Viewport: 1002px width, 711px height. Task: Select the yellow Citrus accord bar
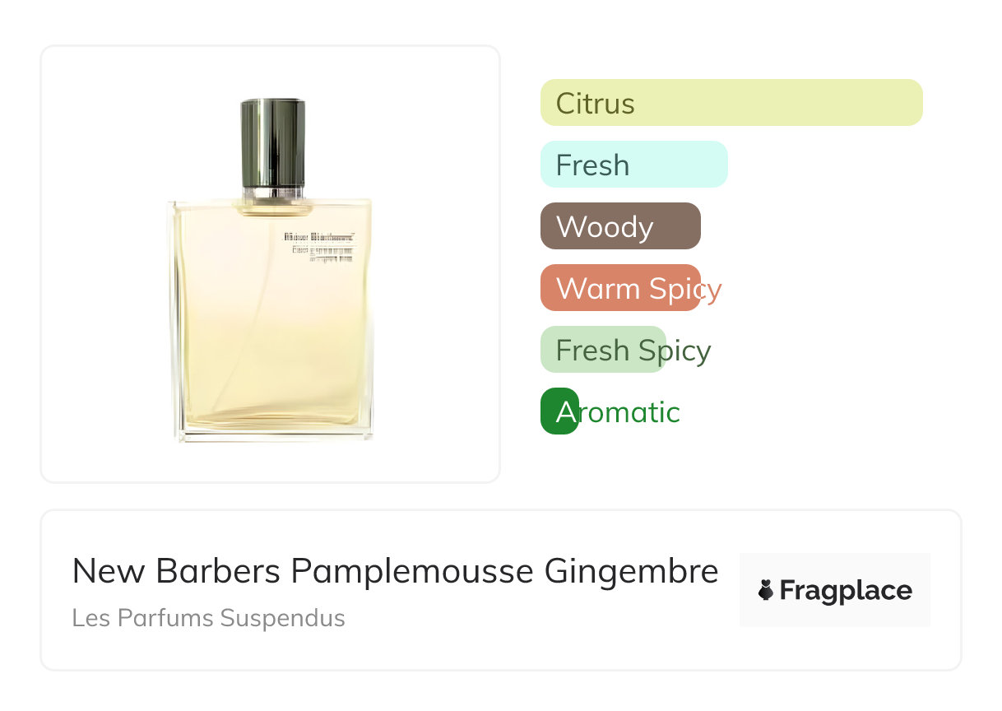click(x=731, y=103)
